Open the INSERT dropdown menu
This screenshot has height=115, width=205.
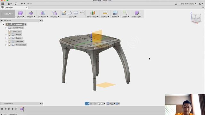point(115,17)
